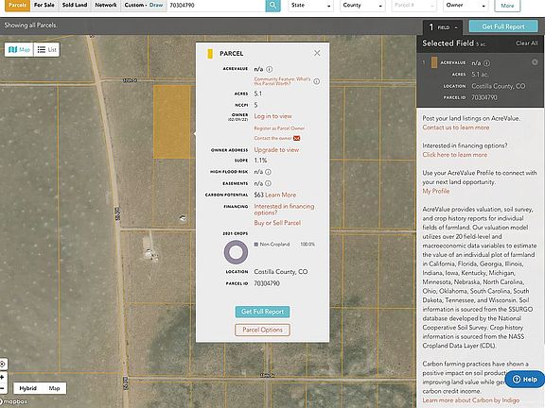The image size is (545, 408).
Task: Remove selected field with the x icon
Action: coord(535,62)
